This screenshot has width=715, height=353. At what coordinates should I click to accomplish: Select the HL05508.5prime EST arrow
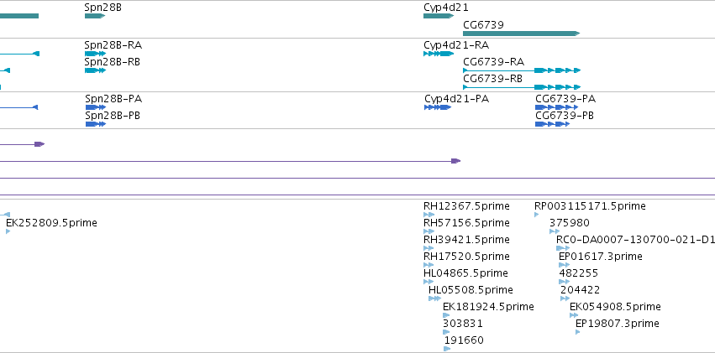point(434,298)
